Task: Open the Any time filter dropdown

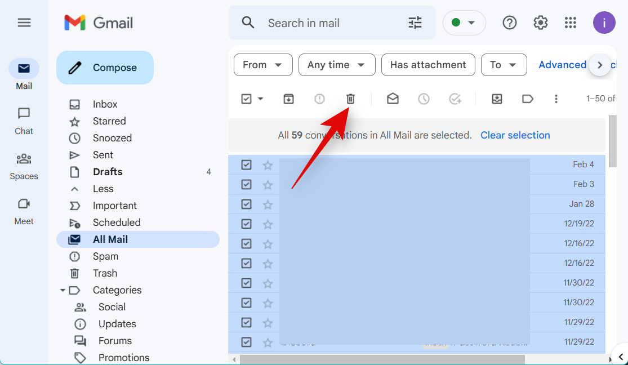Action: coord(337,65)
